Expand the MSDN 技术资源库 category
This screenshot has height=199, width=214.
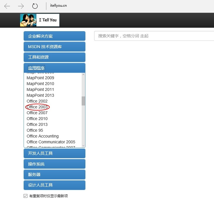pyautogui.click(x=55, y=47)
